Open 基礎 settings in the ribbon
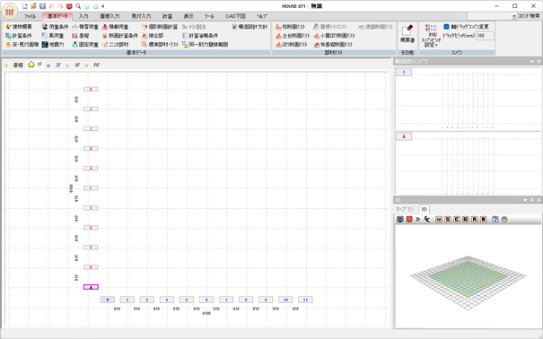The width and height of the screenshot is (543, 339). (81, 36)
